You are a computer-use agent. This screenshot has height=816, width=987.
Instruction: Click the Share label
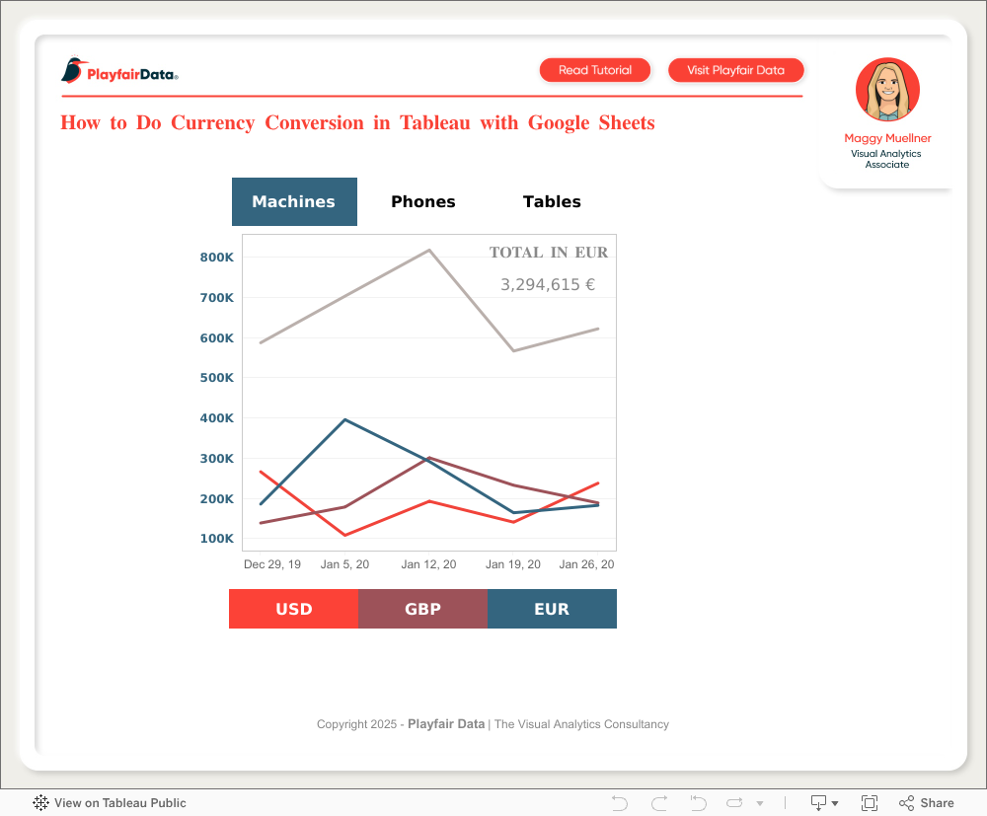(x=937, y=803)
